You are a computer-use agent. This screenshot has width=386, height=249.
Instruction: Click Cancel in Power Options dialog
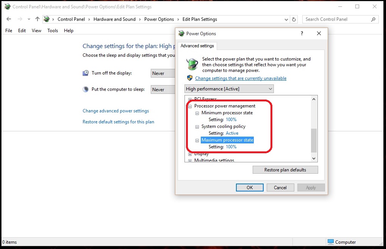(280, 188)
